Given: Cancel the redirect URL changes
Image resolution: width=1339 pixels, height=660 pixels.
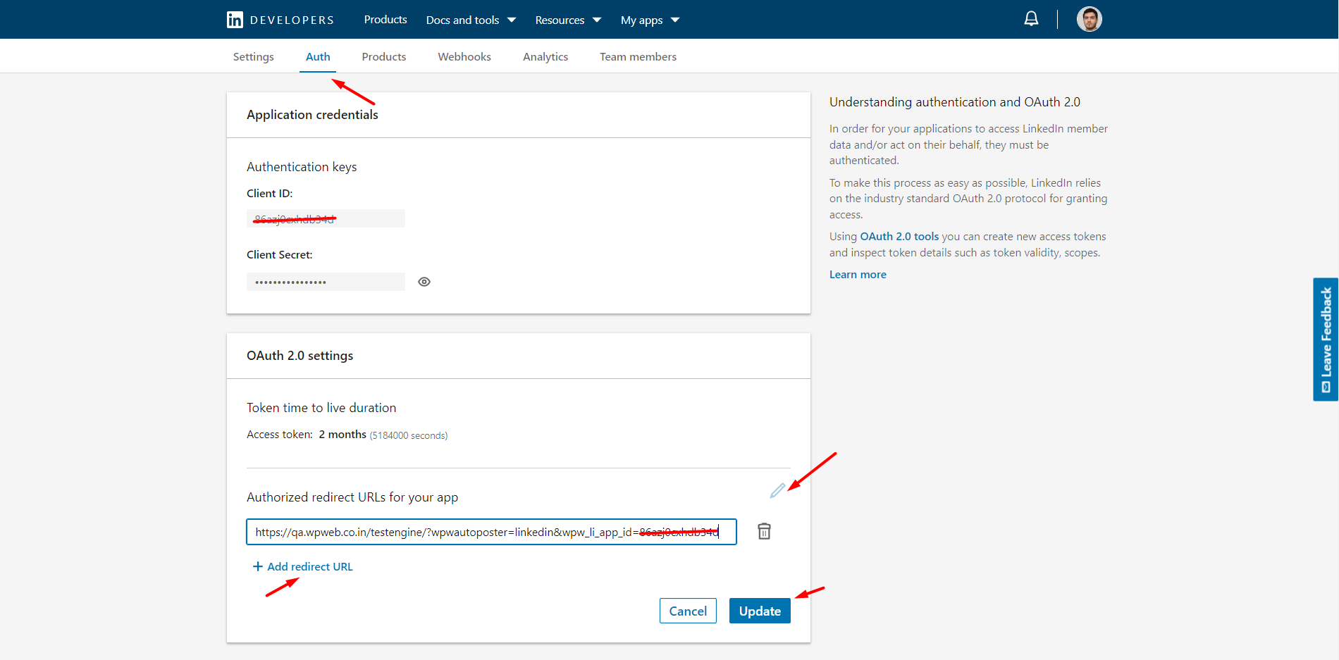Looking at the screenshot, I should tap(688, 611).
